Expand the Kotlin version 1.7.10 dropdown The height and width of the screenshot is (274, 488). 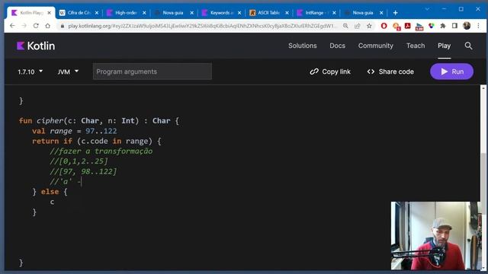pyautogui.click(x=30, y=72)
